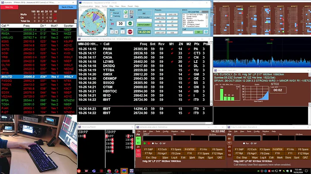Click the GO to Locator button
The width and height of the screenshot is (311, 174).
[x=144, y=25]
